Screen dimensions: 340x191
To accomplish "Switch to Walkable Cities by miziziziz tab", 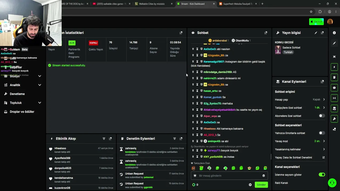I will pos(154,4).
